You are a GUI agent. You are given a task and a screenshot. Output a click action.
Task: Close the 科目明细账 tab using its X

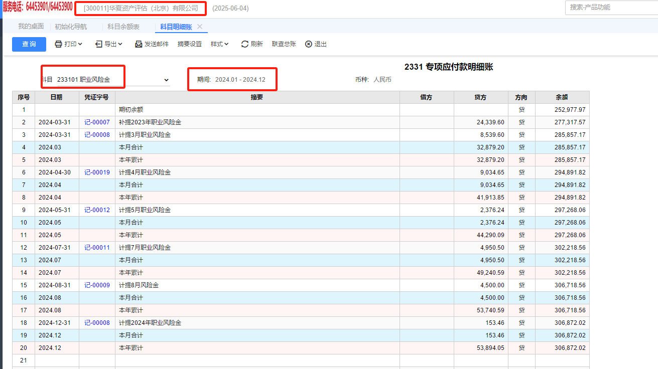click(200, 27)
